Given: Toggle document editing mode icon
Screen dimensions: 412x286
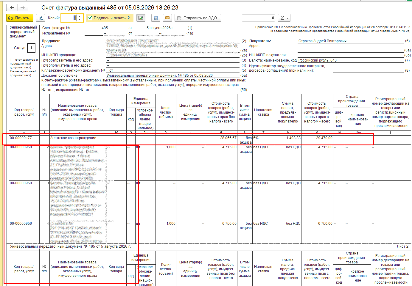Looking at the screenshot, I should pos(141,18).
